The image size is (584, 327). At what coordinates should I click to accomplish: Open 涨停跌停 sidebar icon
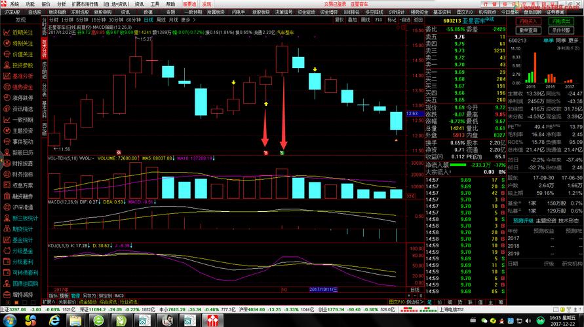point(7,97)
